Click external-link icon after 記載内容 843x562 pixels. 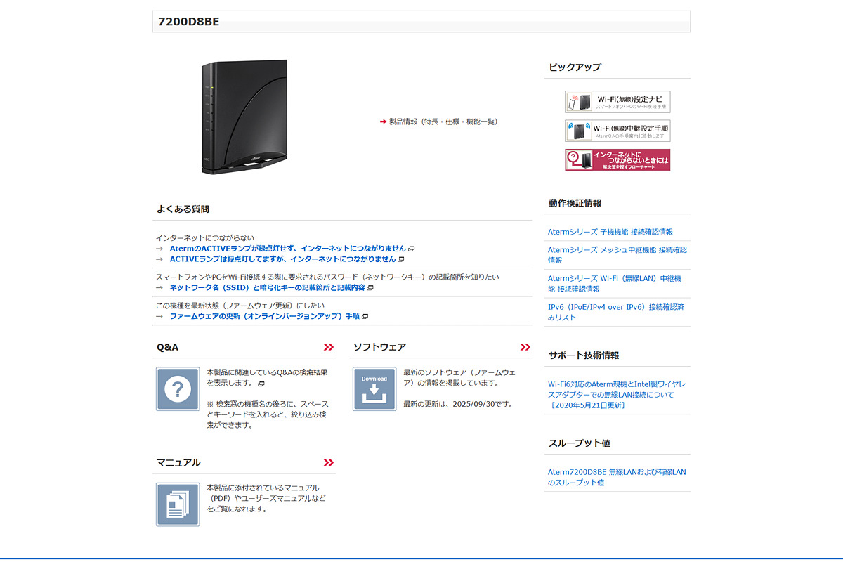pos(370,288)
